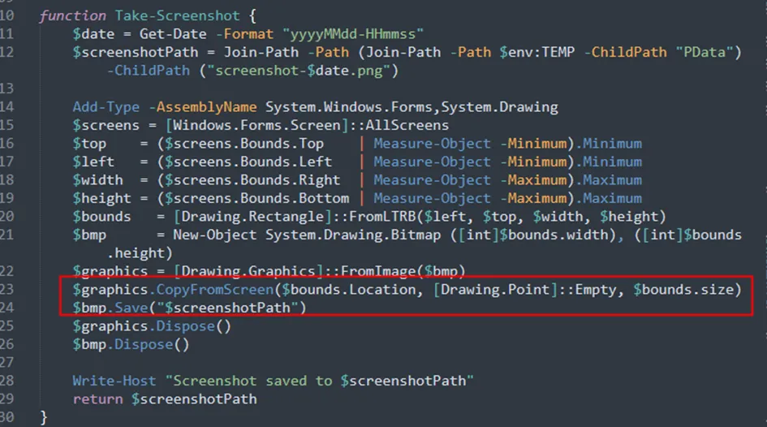This screenshot has height=427, width=767.
Task: Click line number 25 in the gutter
Action: click(7, 326)
